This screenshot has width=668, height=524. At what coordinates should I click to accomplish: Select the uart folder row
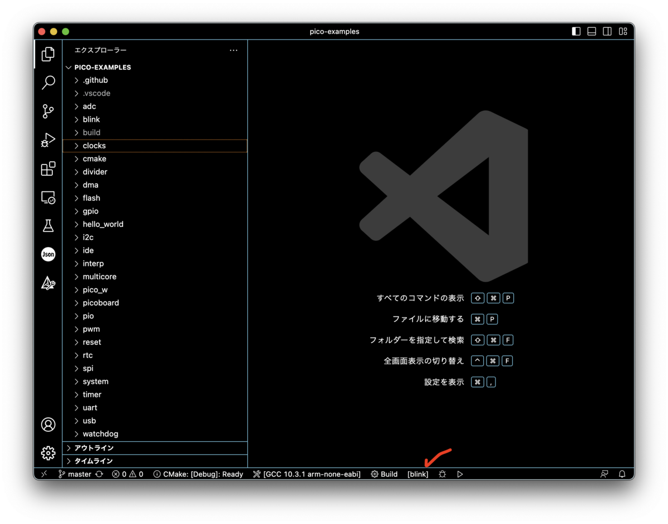click(x=155, y=408)
